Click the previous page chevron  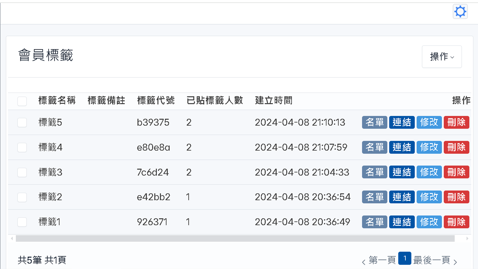pos(364,262)
